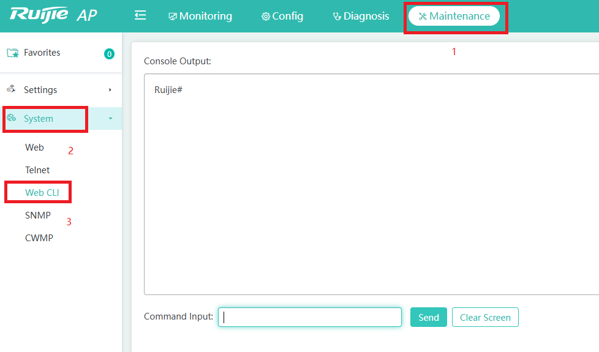
Task: Focus the Command Input text field
Action: pos(310,317)
